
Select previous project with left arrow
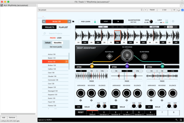coord(44,22)
